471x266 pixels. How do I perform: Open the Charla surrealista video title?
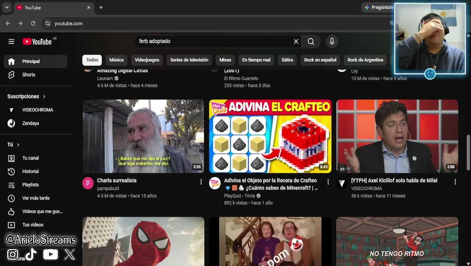coord(117,181)
